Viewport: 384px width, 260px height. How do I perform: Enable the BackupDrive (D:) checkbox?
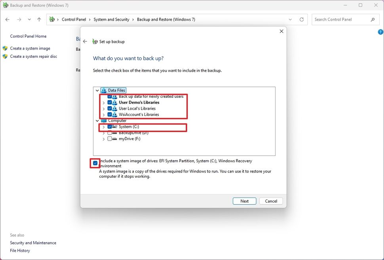(x=110, y=133)
